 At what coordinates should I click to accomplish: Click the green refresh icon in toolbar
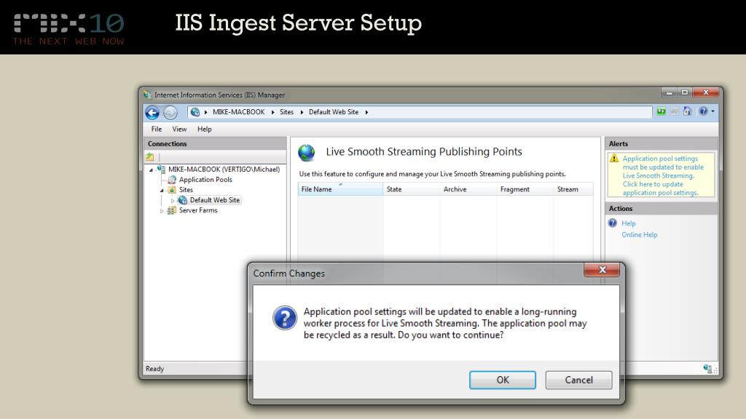pyautogui.click(x=661, y=111)
